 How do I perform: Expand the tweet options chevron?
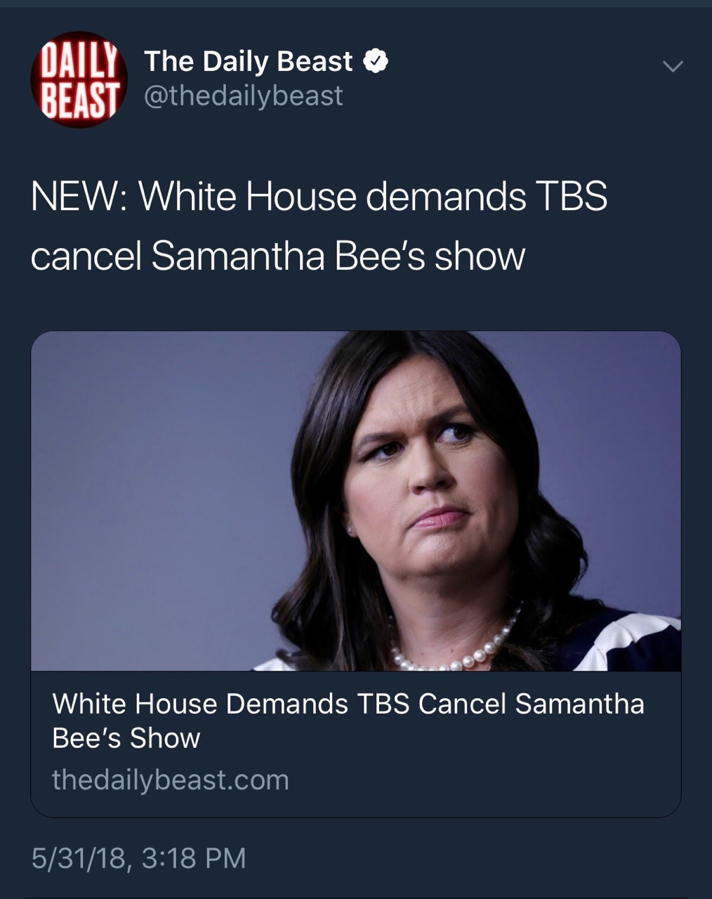[x=673, y=67]
